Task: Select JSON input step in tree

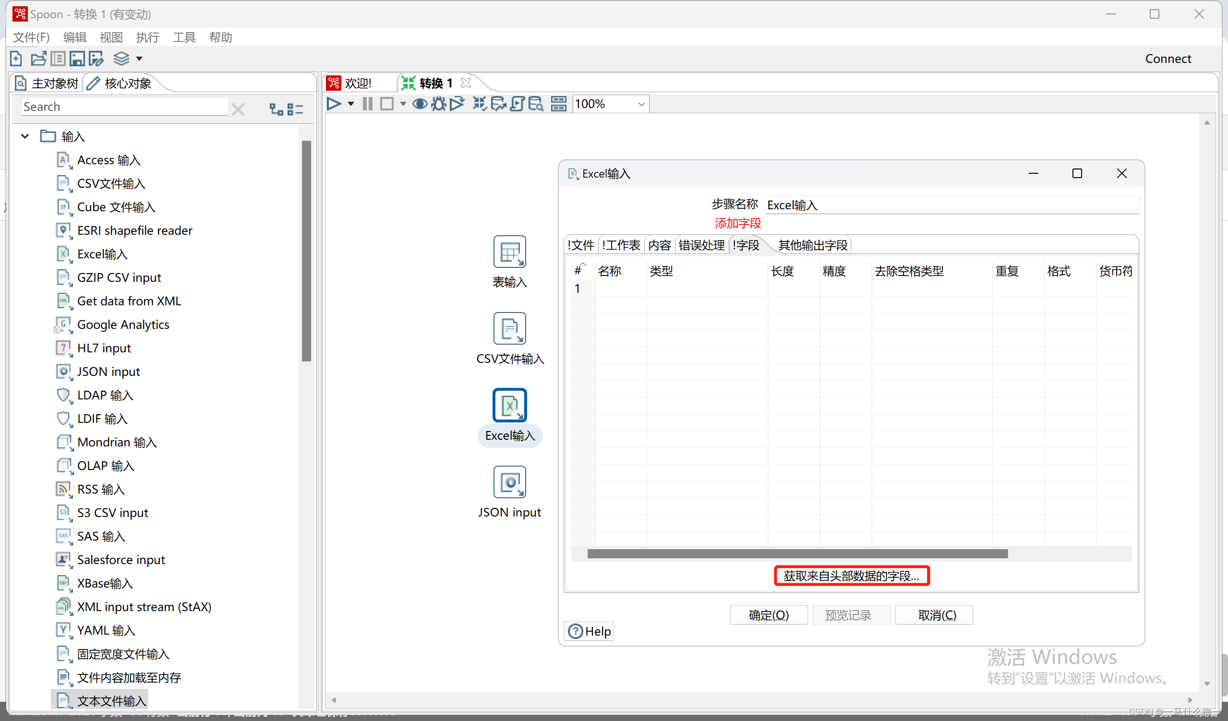Action: point(98,372)
